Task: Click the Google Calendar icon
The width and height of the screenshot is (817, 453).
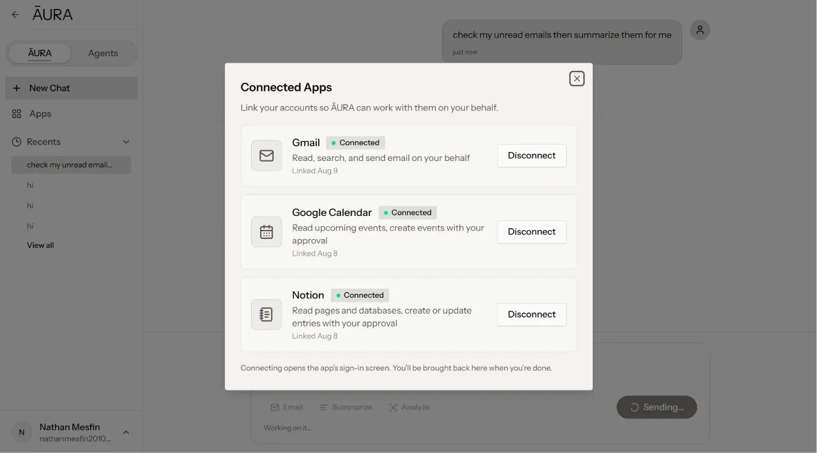Action: pos(266,232)
